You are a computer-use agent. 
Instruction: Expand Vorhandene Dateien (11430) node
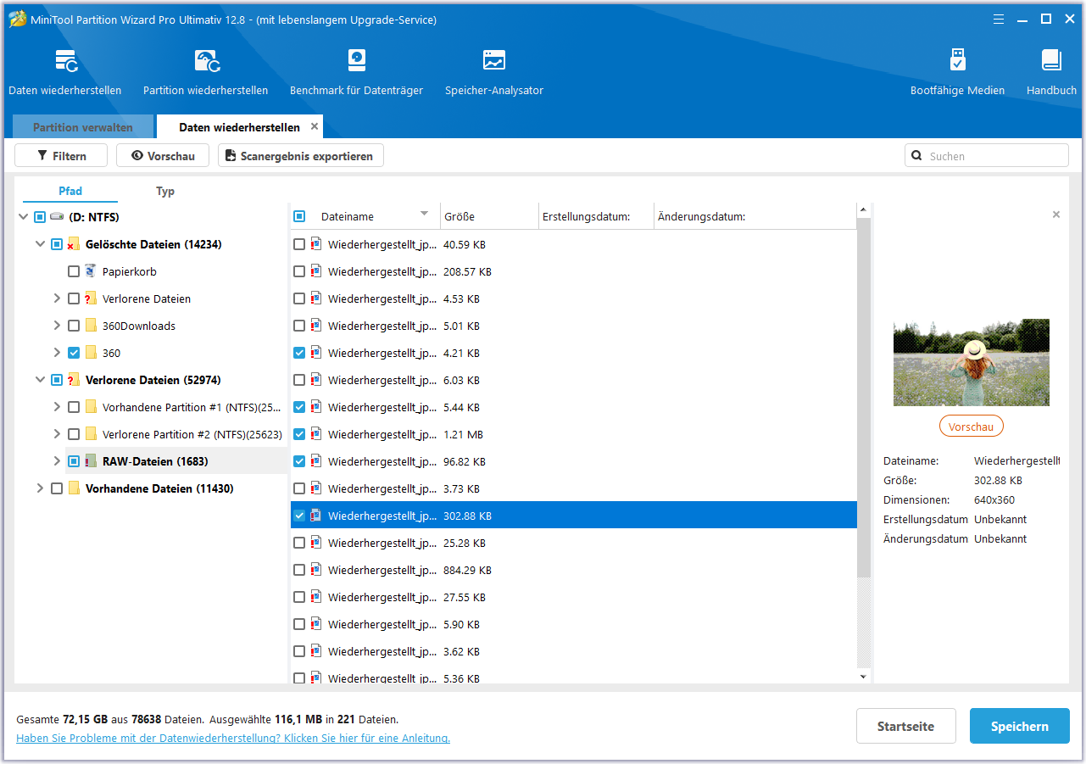coord(40,488)
